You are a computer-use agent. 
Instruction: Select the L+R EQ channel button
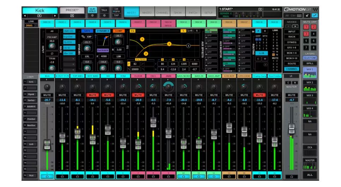190,31
